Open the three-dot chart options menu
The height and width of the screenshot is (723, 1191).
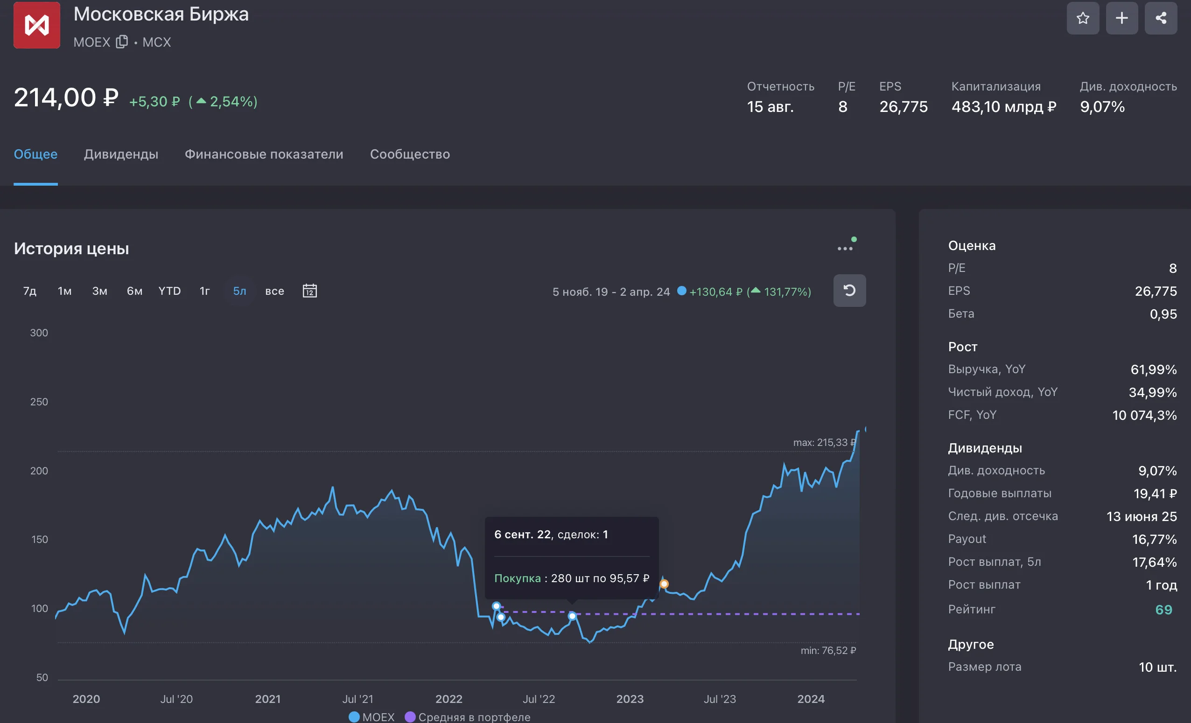[x=845, y=248]
